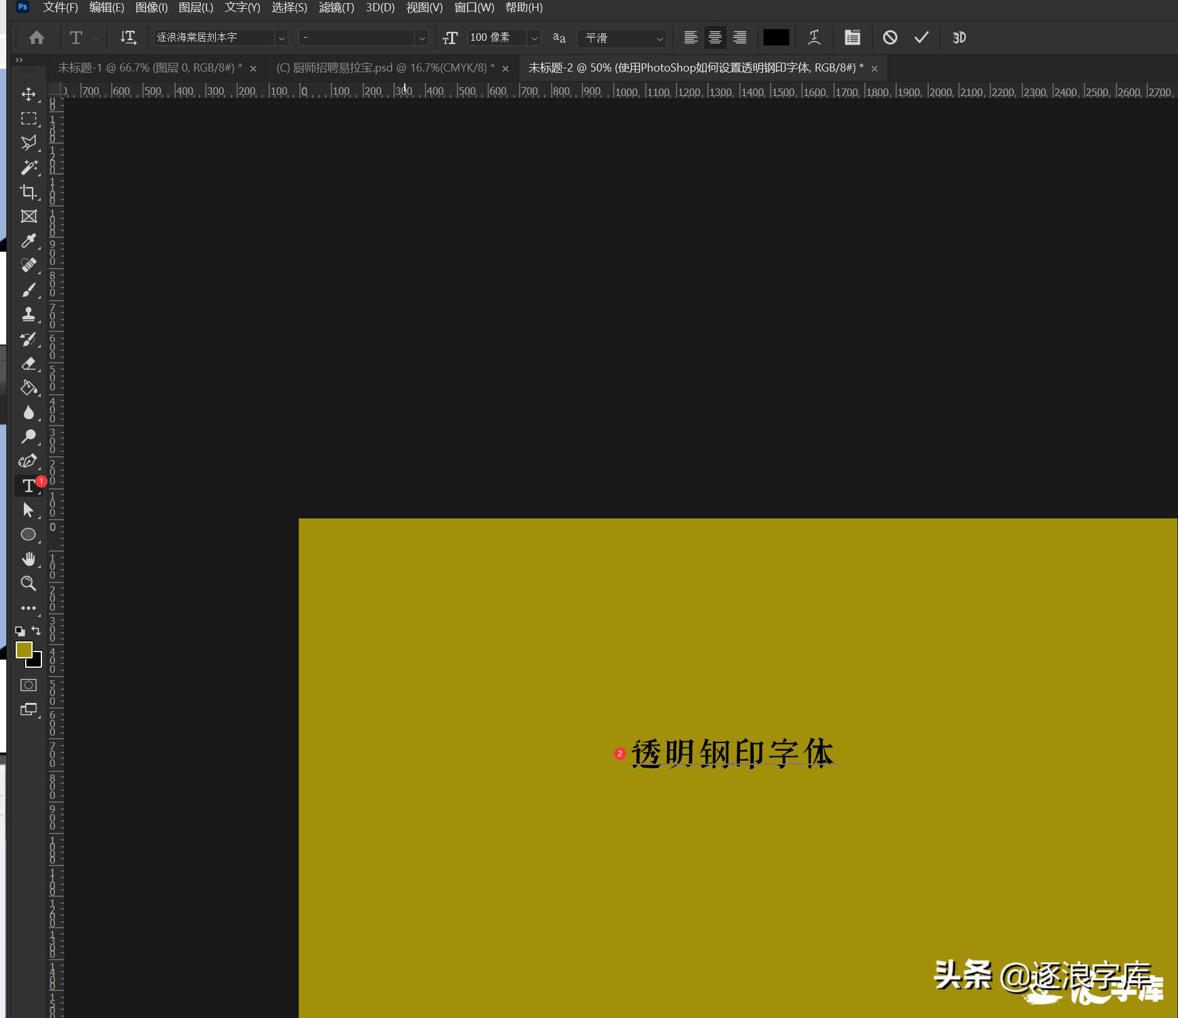The image size is (1178, 1018).
Task: Select the Hand tool
Action: pyautogui.click(x=28, y=559)
